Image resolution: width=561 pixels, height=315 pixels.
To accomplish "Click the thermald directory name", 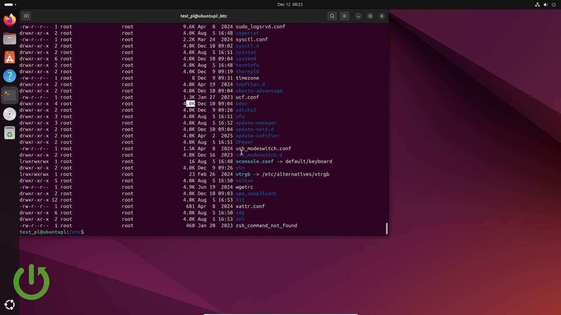I will pyautogui.click(x=247, y=71).
